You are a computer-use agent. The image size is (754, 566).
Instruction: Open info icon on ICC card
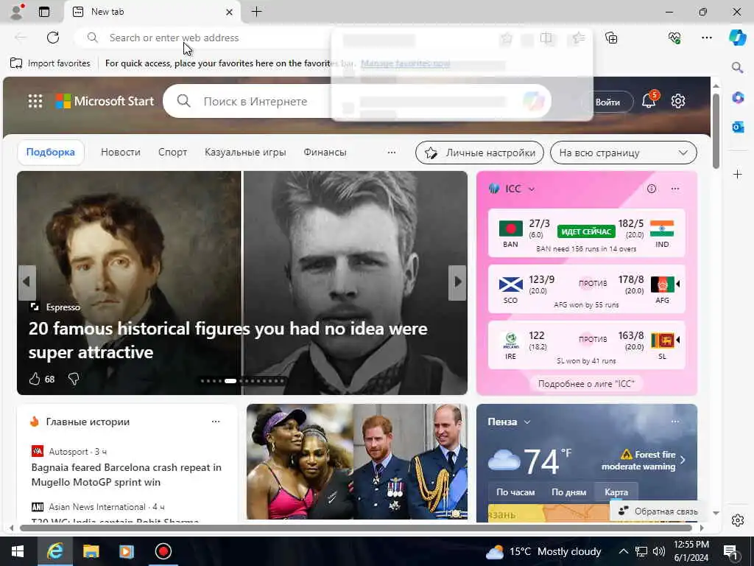[x=652, y=189]
